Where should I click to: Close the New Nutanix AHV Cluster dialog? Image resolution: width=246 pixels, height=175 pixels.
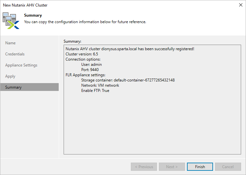(240, 5)
